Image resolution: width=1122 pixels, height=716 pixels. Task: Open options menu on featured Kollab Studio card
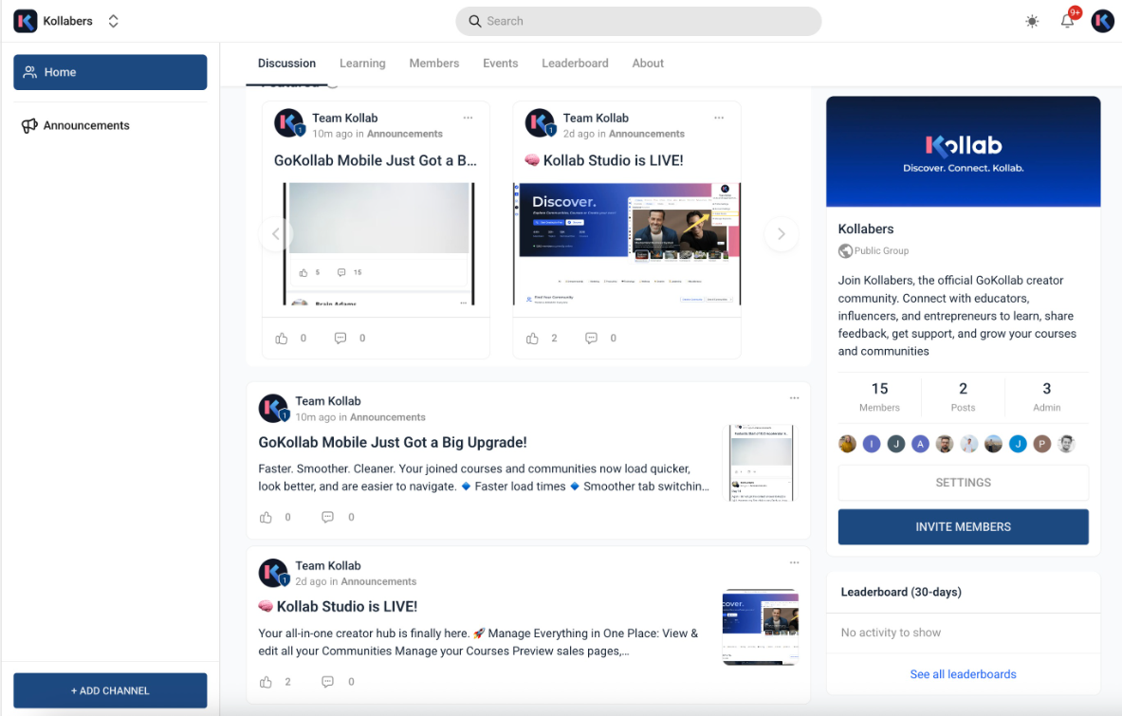[719, 118]
